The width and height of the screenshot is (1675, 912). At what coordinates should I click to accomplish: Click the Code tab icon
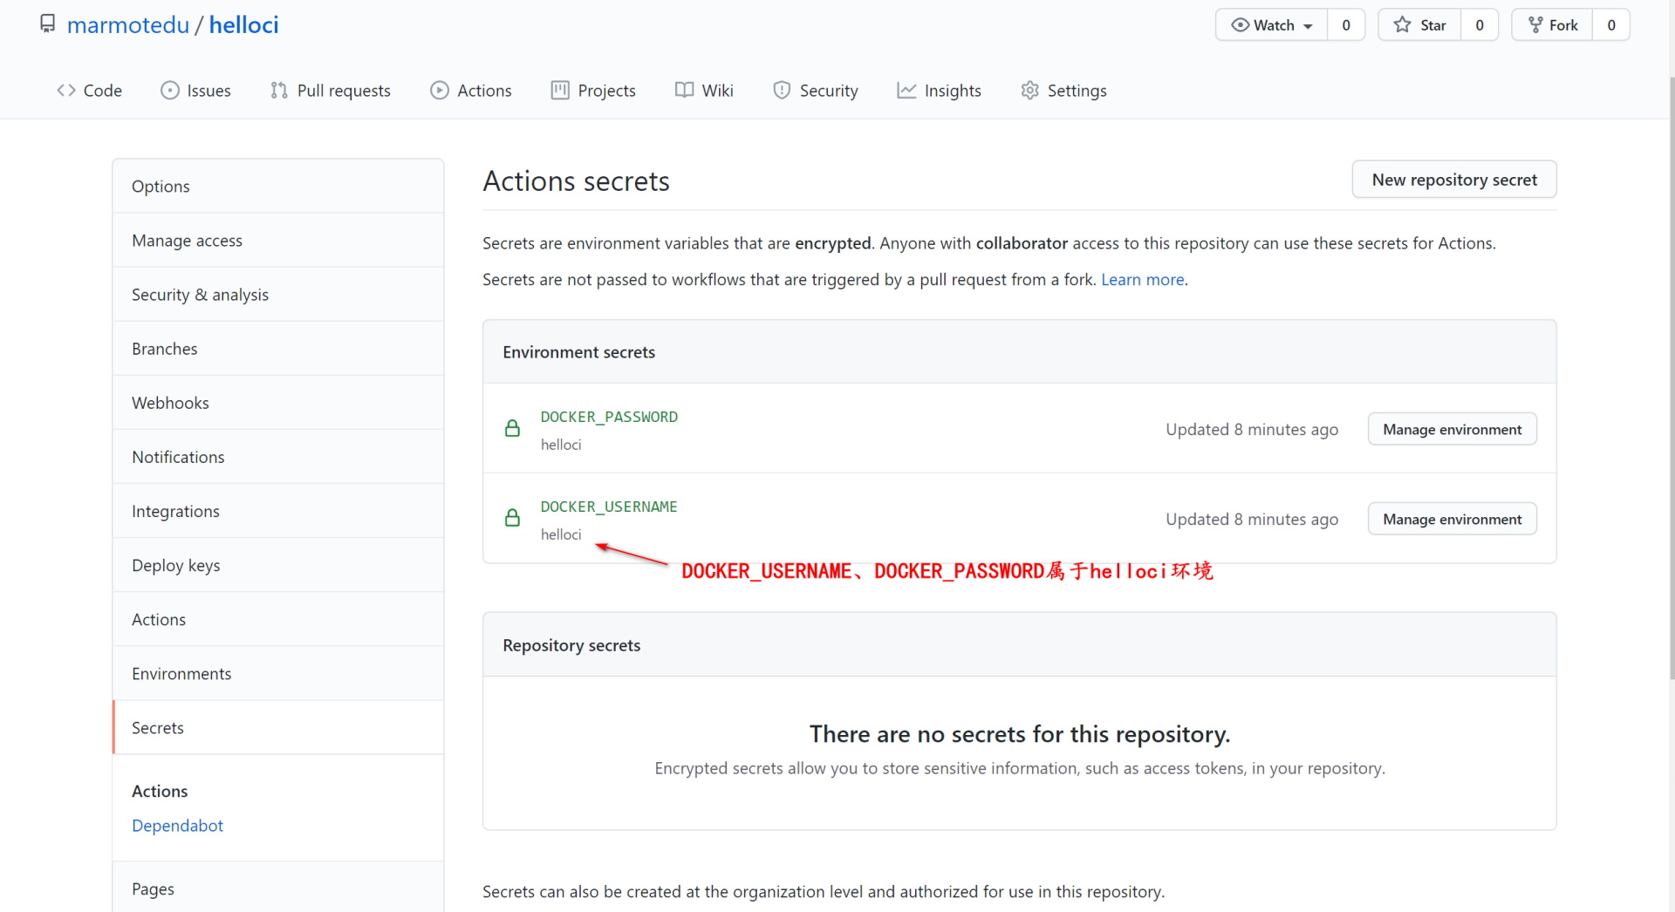[x=66, y=91]
